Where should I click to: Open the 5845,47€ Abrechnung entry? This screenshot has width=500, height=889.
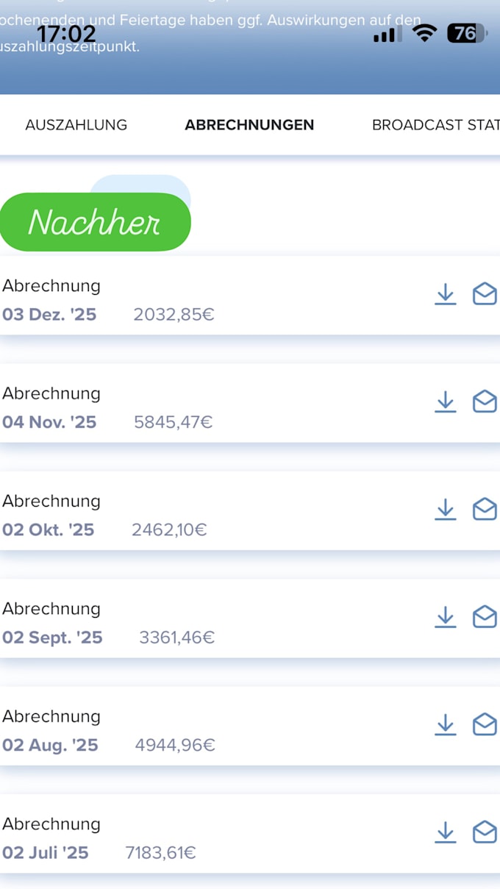[250, 403]
